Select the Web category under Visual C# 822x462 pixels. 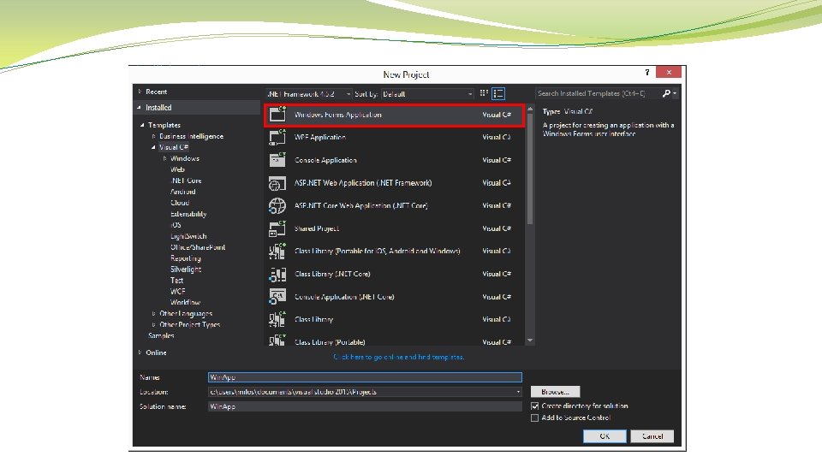177,169
